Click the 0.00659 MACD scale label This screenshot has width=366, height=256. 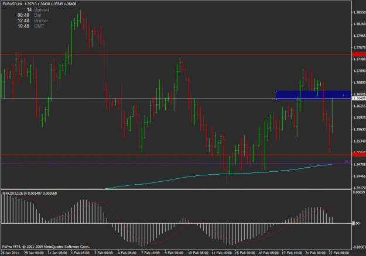(x=359, y=192)
